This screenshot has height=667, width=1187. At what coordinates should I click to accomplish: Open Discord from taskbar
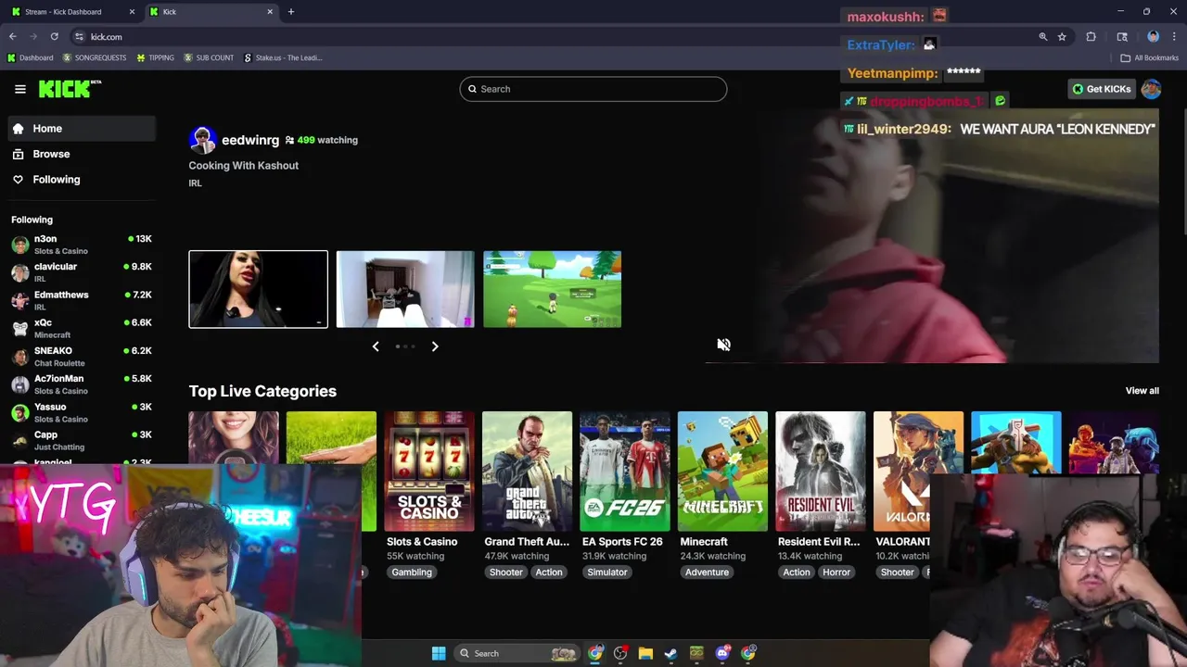[722, 653]
